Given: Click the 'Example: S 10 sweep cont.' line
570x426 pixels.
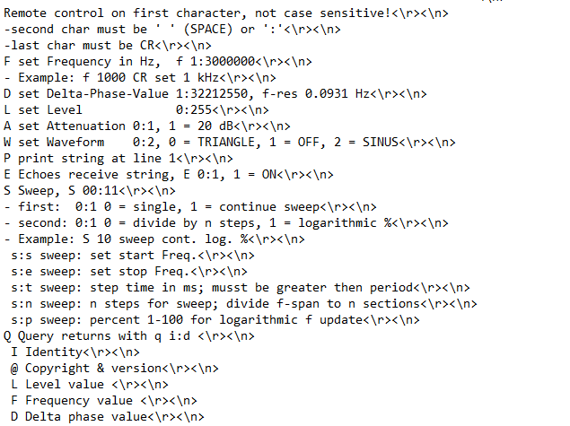Looking at the screenshot, I should (x=154, y=239).
